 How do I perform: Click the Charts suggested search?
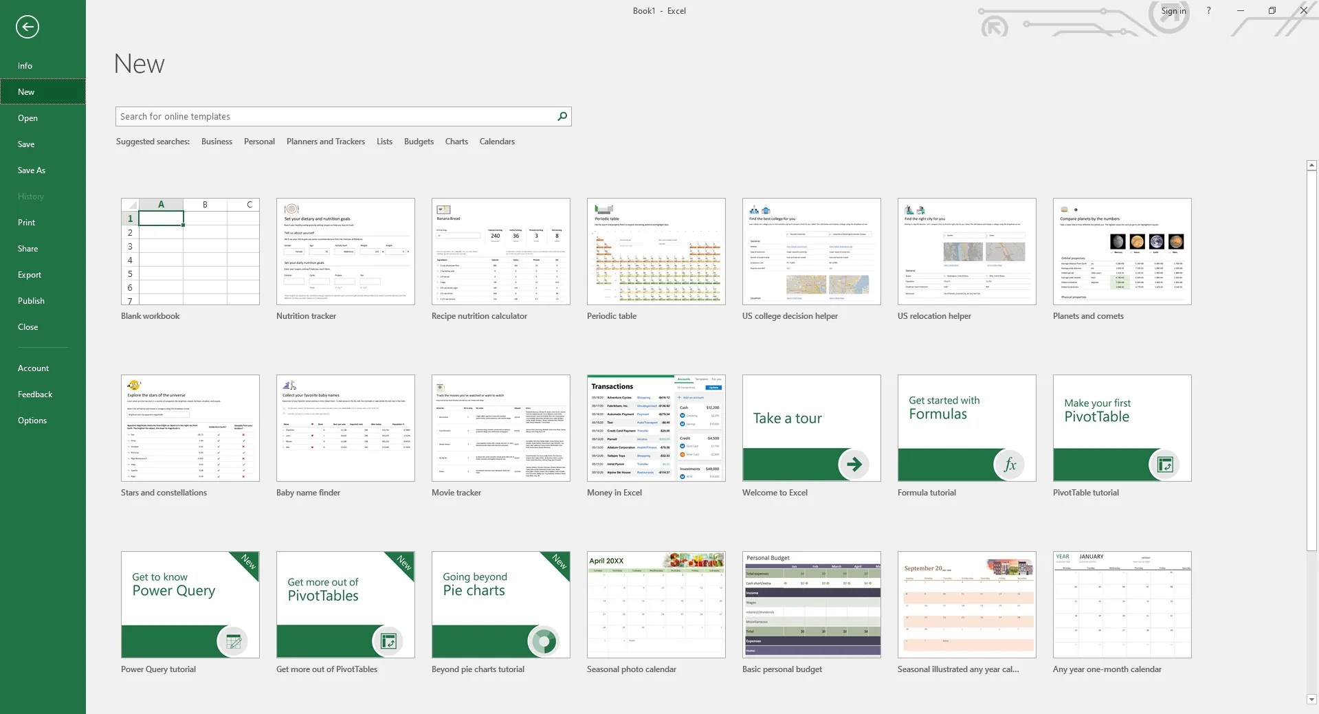456,142
